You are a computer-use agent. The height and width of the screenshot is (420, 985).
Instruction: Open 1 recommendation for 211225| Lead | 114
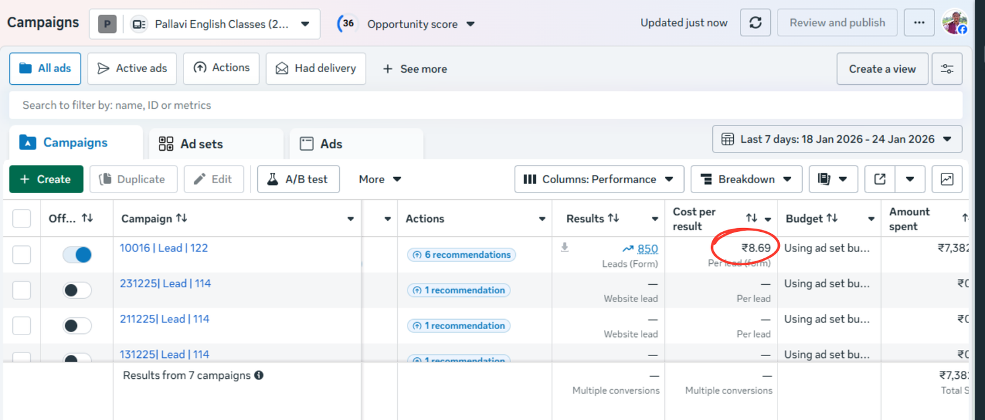pyautogui.click(x=459, y=326)
